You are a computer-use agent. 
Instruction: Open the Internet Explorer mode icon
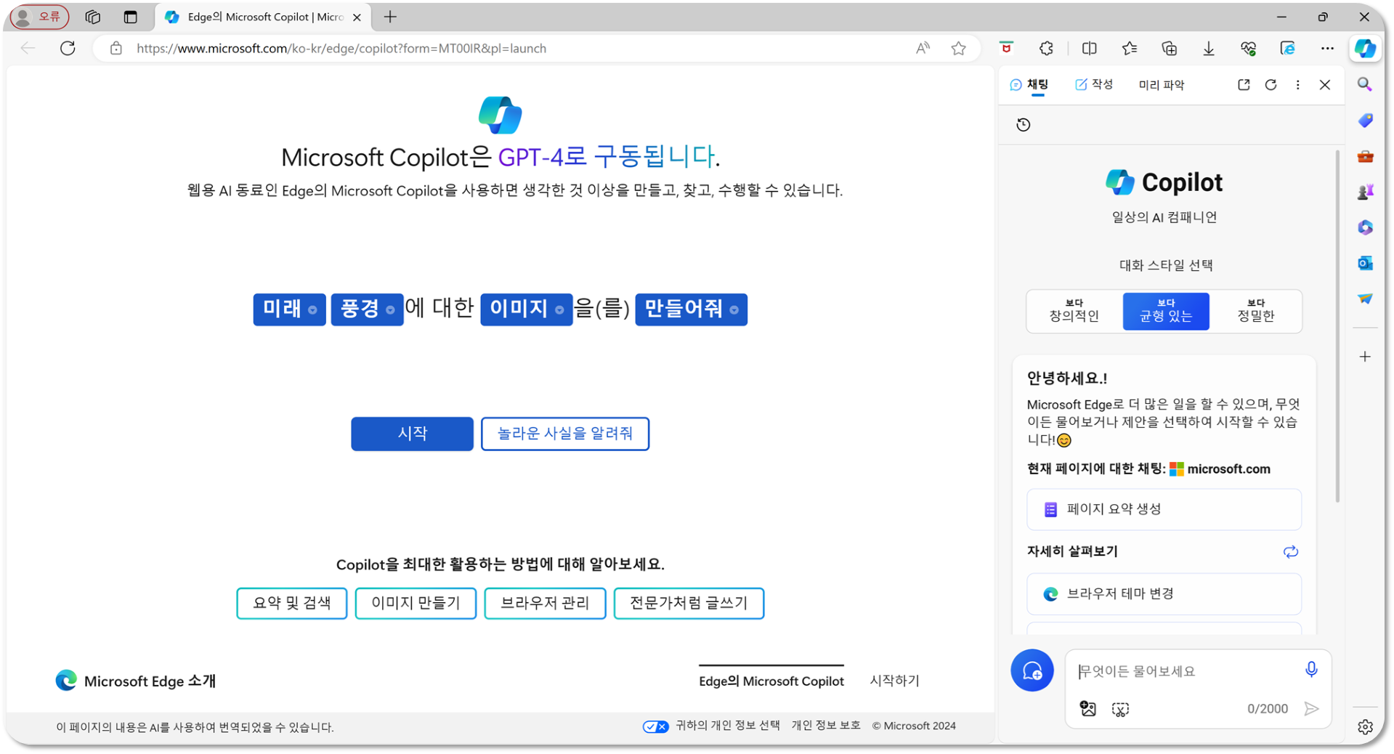1288,48
